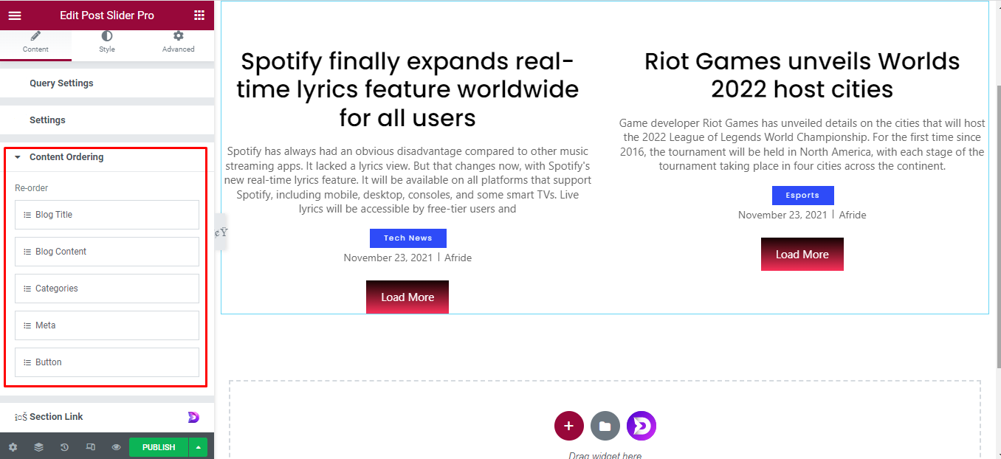Expand the Settings section
The image size is (1001, 459).
(x=107, y=120)
